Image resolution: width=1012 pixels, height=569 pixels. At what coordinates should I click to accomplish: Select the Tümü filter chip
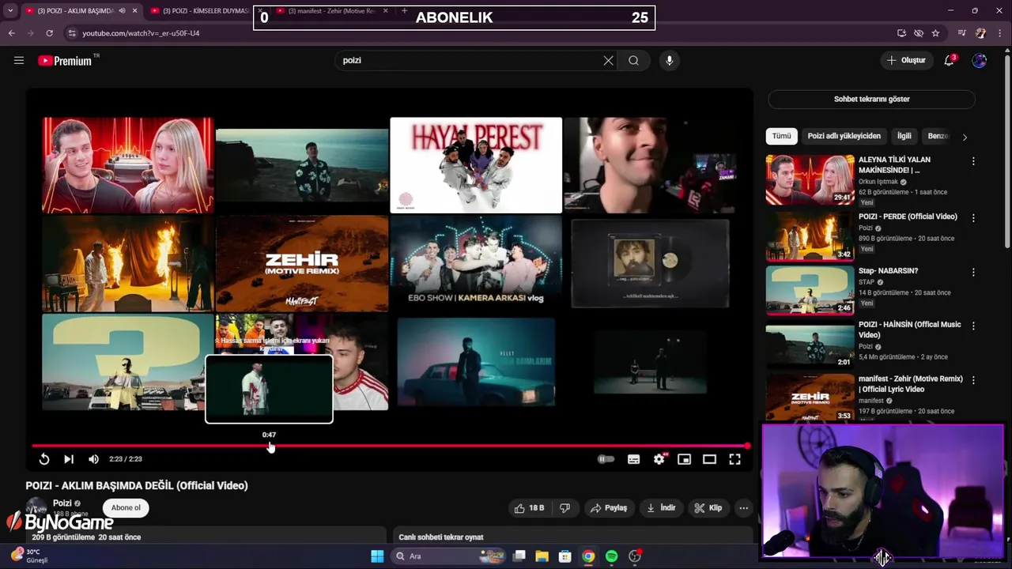coord(781,136)
